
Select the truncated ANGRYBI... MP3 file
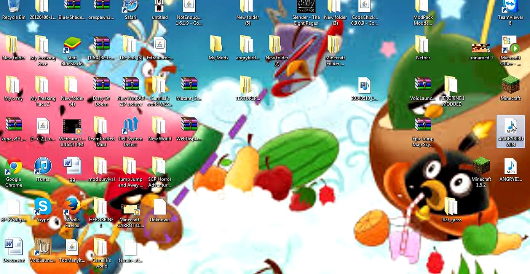point(511,170)
